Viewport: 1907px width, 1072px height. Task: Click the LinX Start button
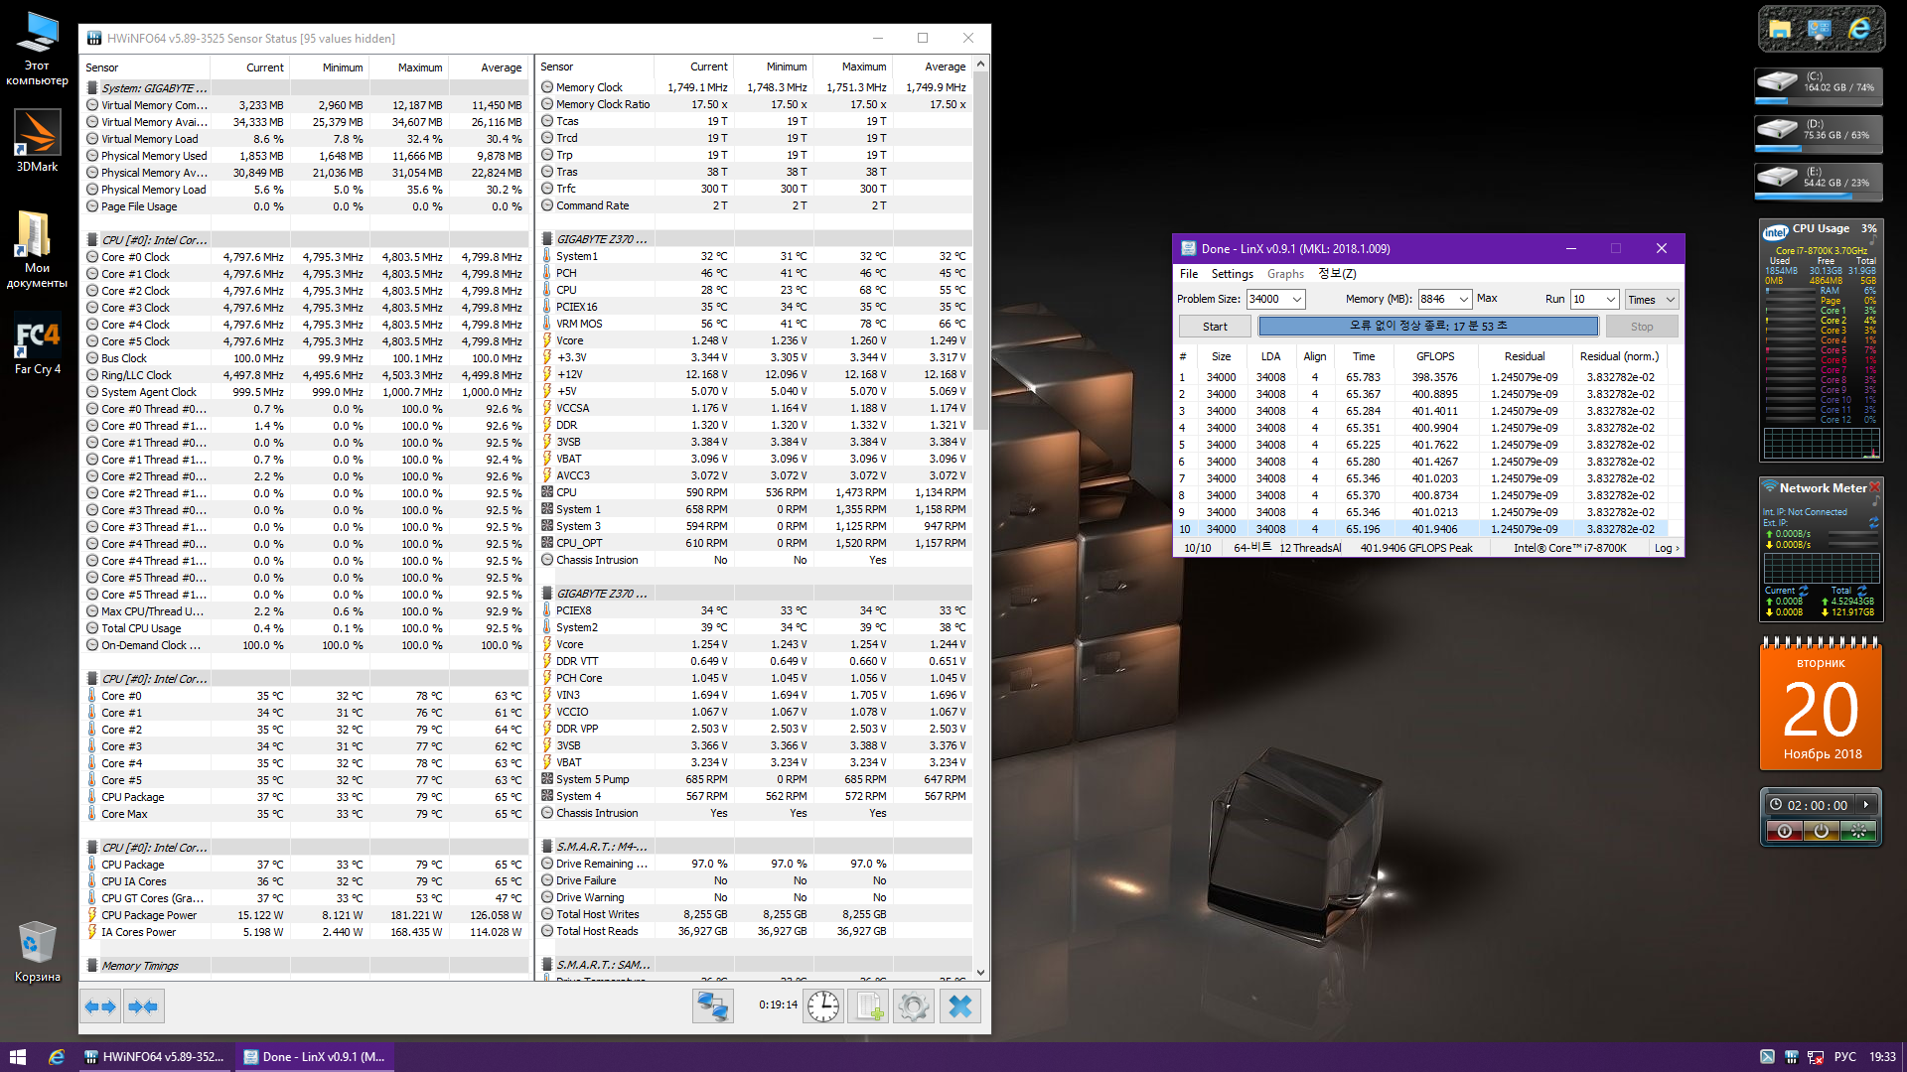[x=1215, y=327]
